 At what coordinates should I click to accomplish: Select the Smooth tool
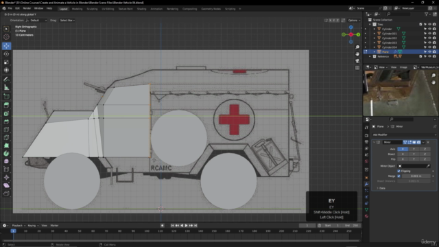(6, 161)
